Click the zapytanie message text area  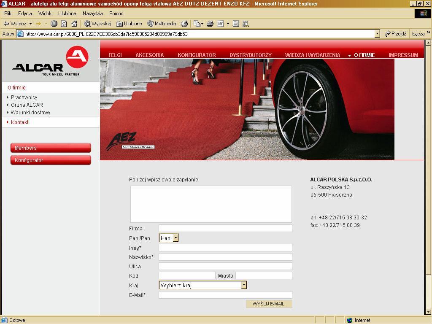click(211, 204)
